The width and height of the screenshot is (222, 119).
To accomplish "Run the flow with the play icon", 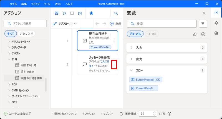I will click(64, 13).
